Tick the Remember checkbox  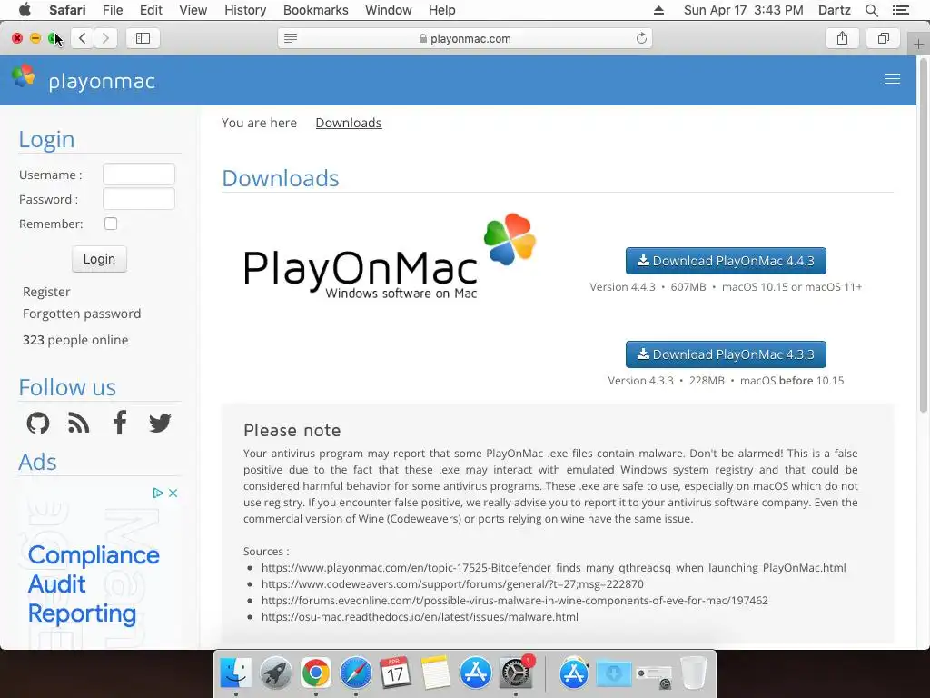point(111,224)
